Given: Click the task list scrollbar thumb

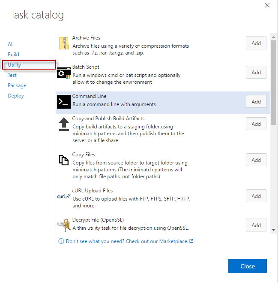Looking at the screenshot, I should click(x=273, y=82).
